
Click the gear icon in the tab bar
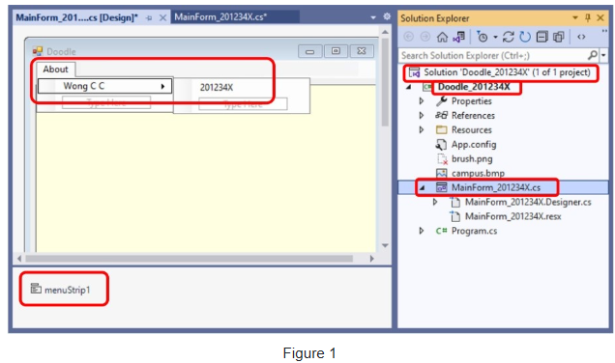(387, 16)
